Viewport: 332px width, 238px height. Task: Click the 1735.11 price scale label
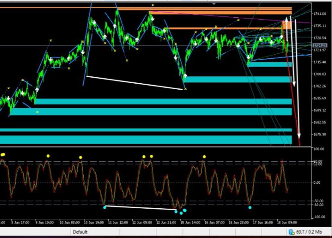[x=320, y=26]
